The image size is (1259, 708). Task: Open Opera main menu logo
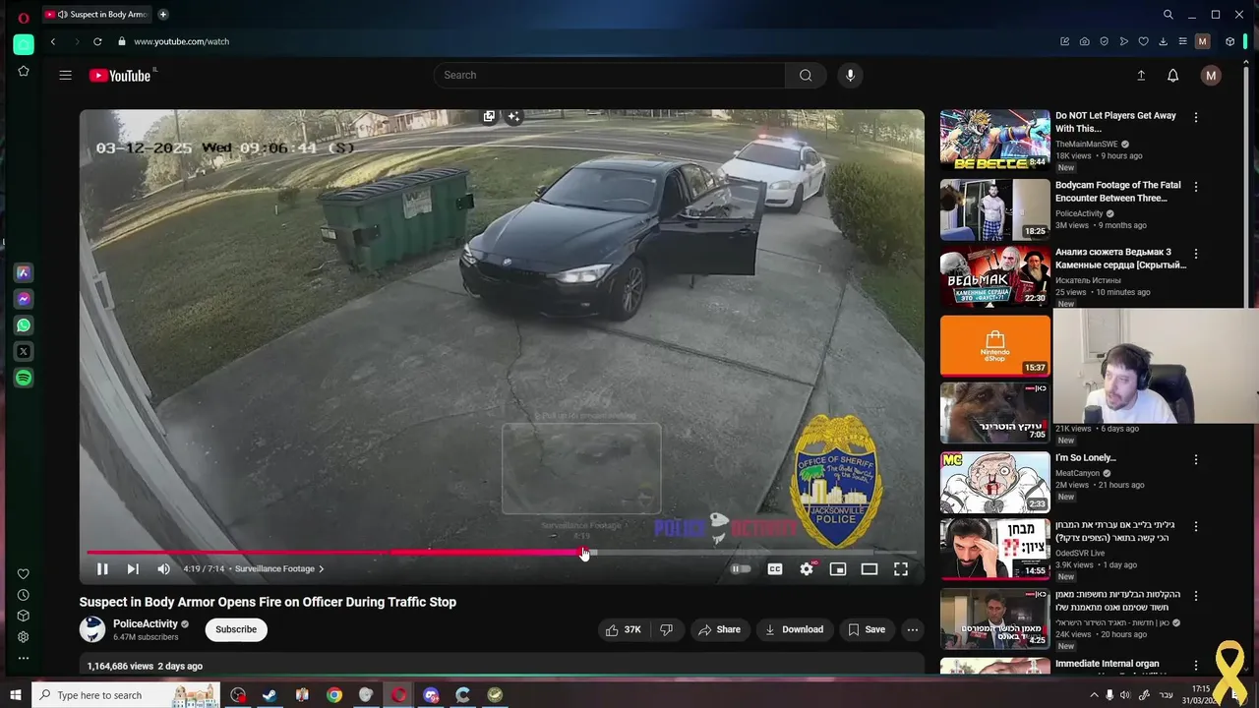pos(24,17)
